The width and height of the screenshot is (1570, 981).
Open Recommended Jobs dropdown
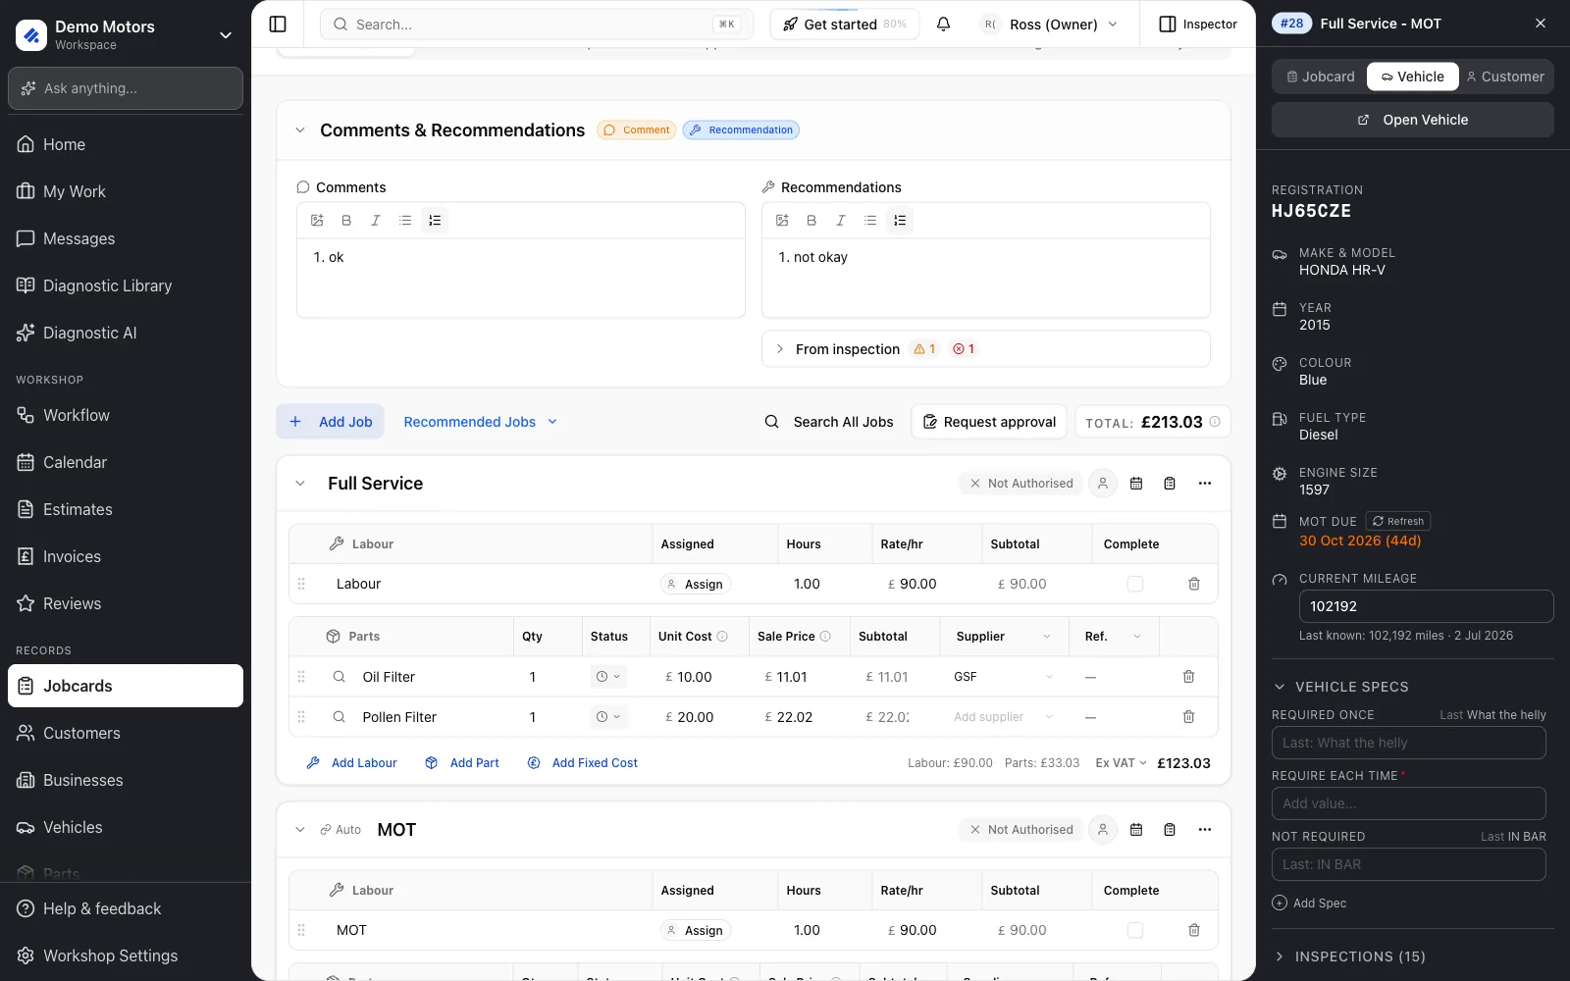click(x=481, y=422)
